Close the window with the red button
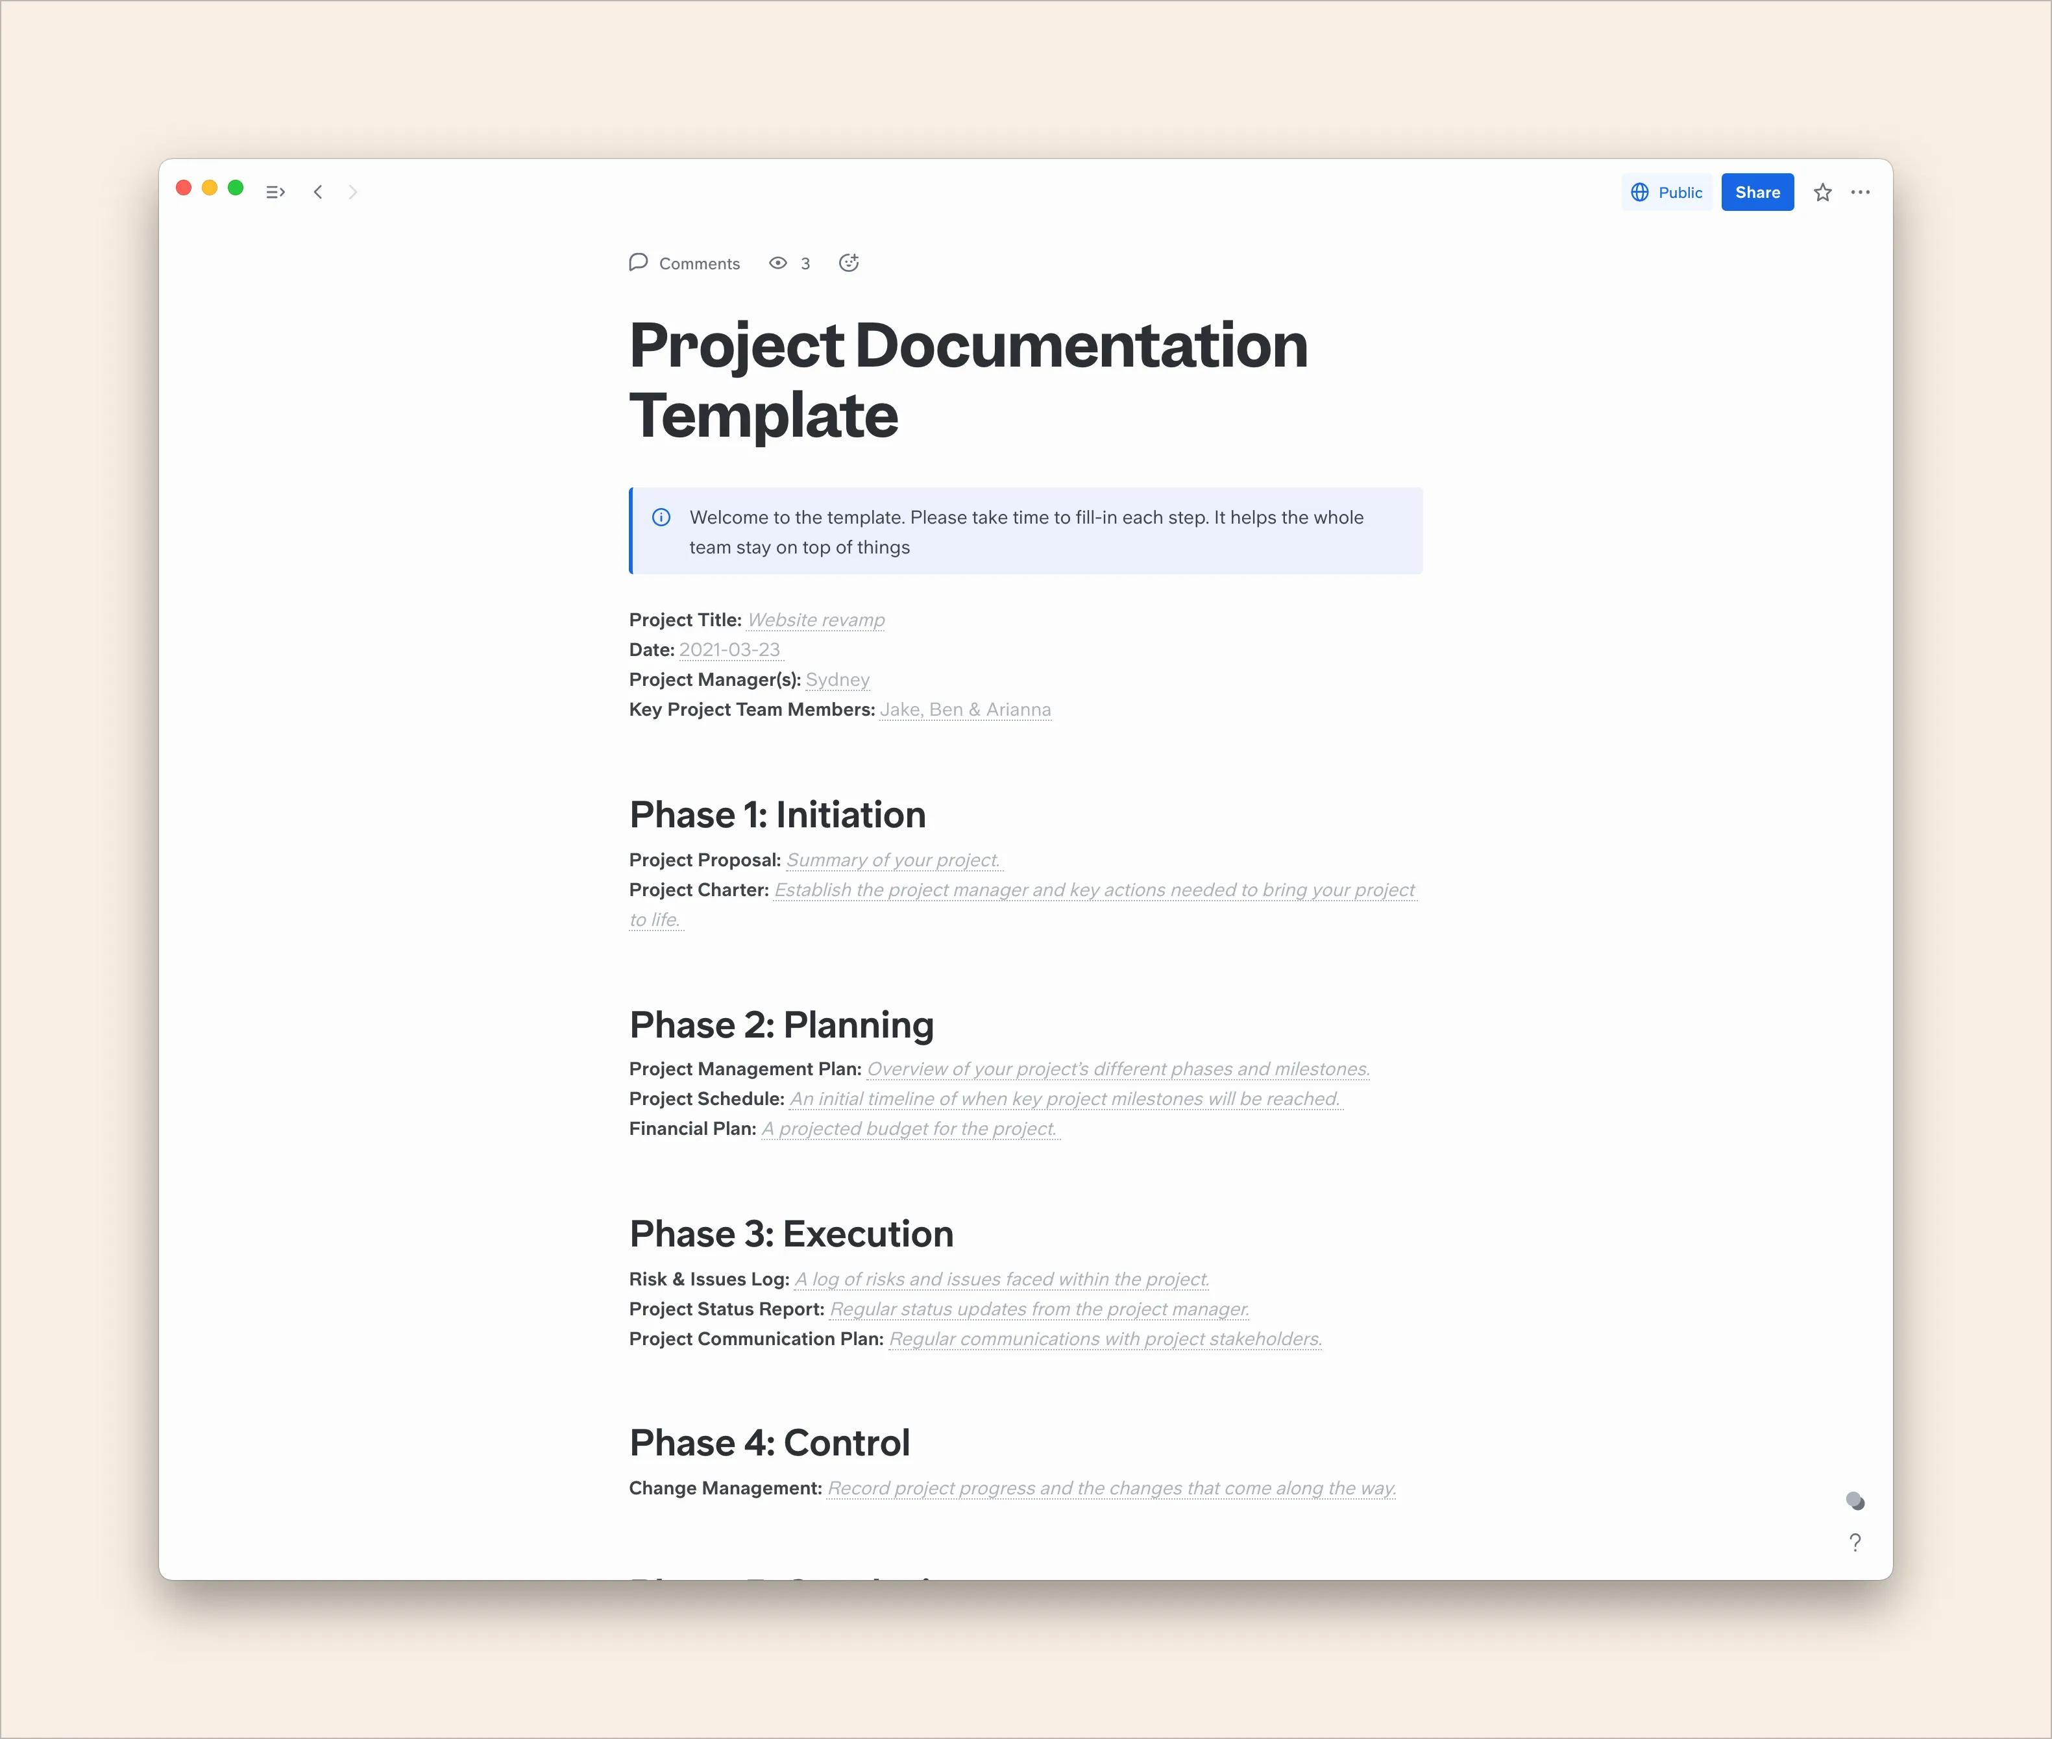The image size is (2052, 1739). click(184, 188)
